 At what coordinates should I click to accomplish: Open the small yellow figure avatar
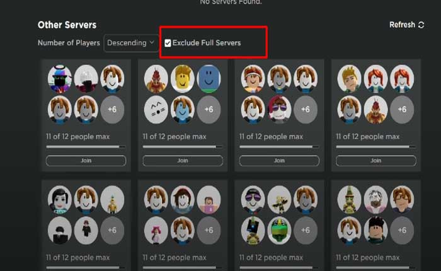[x=112, y=200]
